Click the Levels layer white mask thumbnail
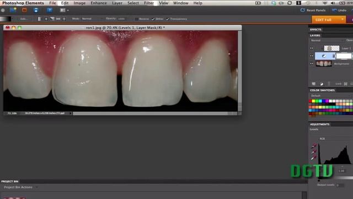Viewport: 353px width, 199px height. [x=344, y=56]
